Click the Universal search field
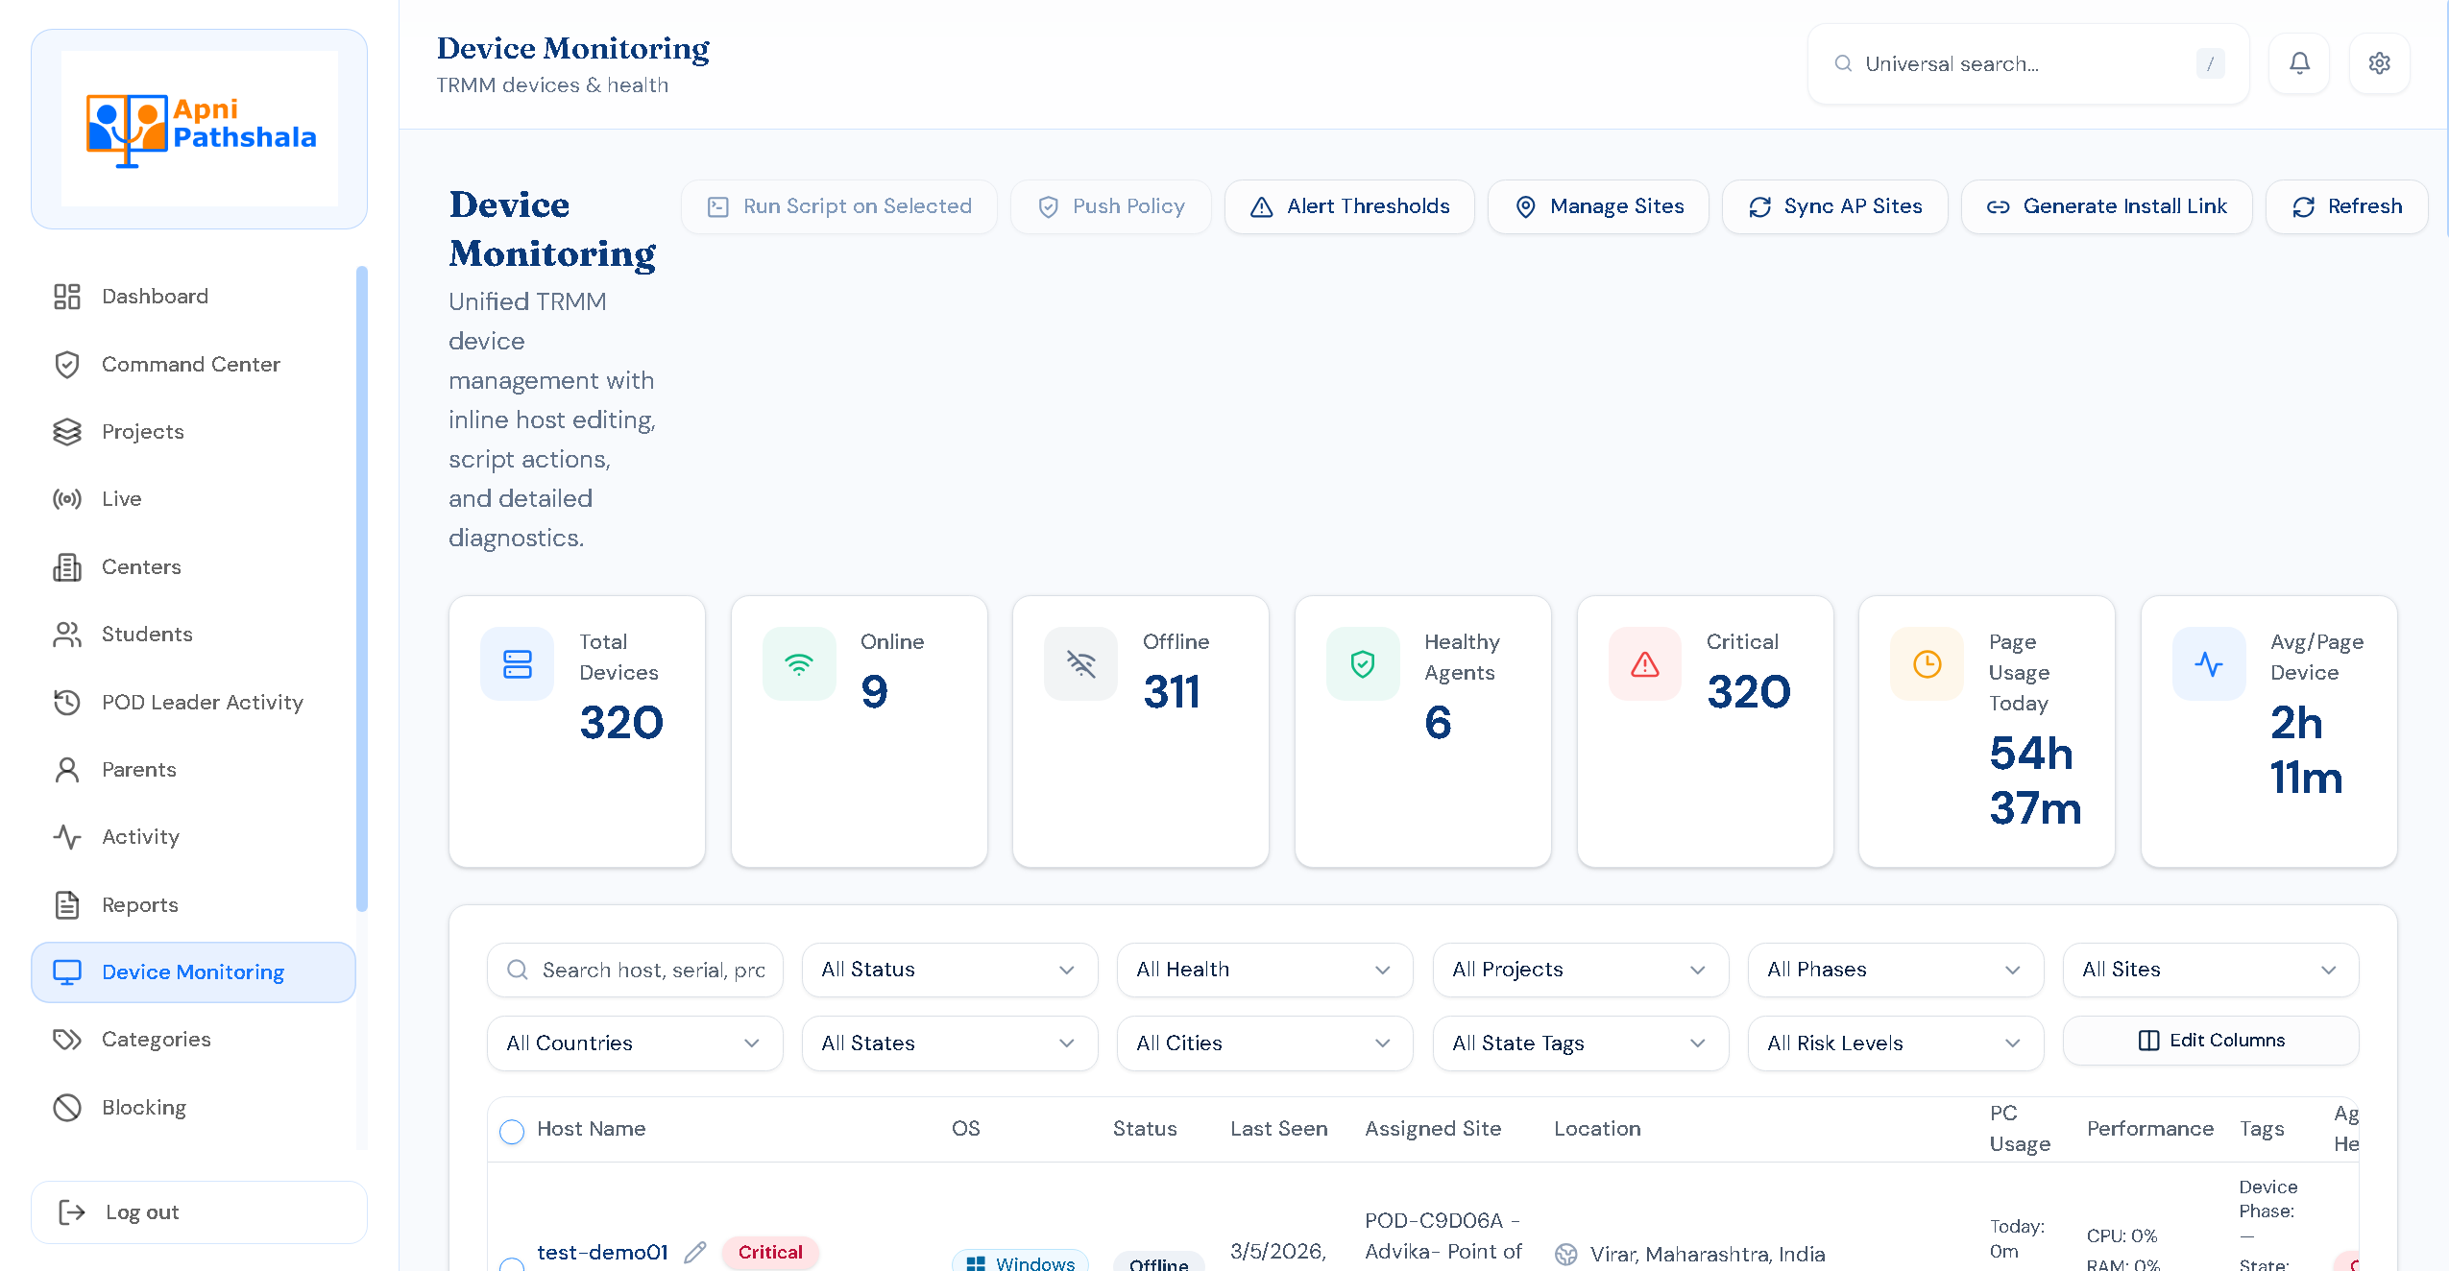Image resolution: width=2449 pixels, height=1271 pixels. click(2017, 64)
